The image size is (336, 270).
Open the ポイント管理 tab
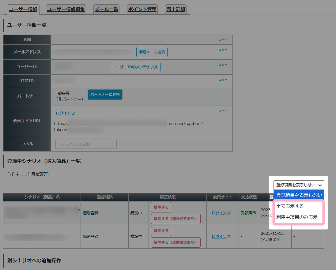[x=142, y=9]
